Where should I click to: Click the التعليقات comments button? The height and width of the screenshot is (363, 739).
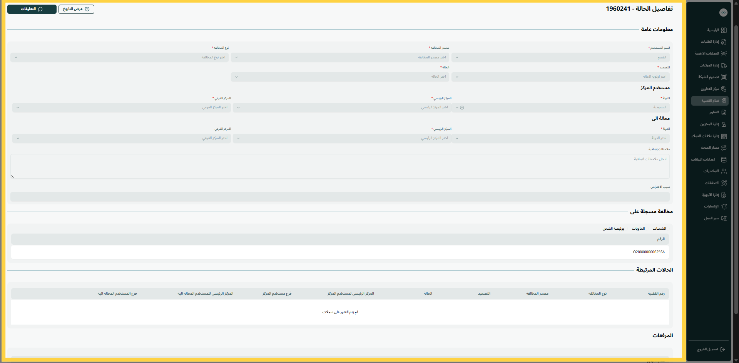click(32, 9)
